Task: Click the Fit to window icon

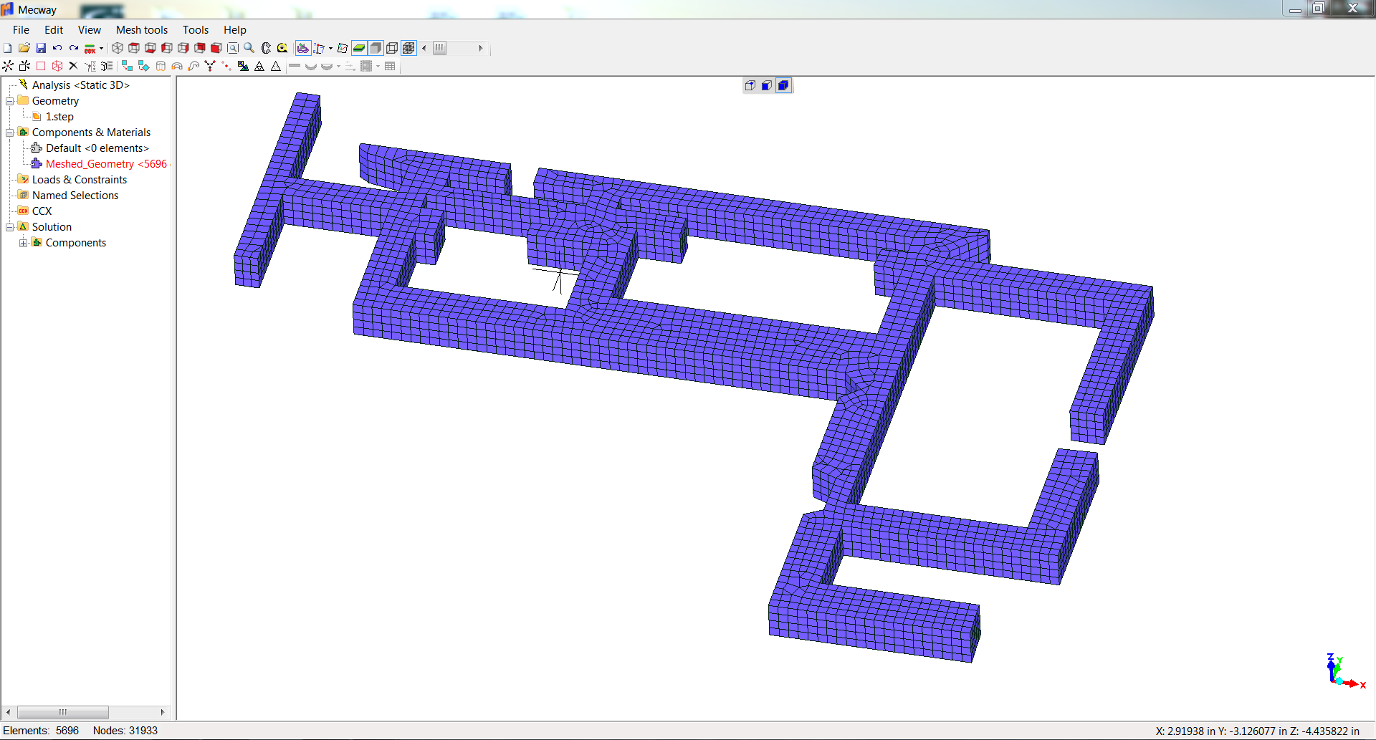Action: (233, 48)
